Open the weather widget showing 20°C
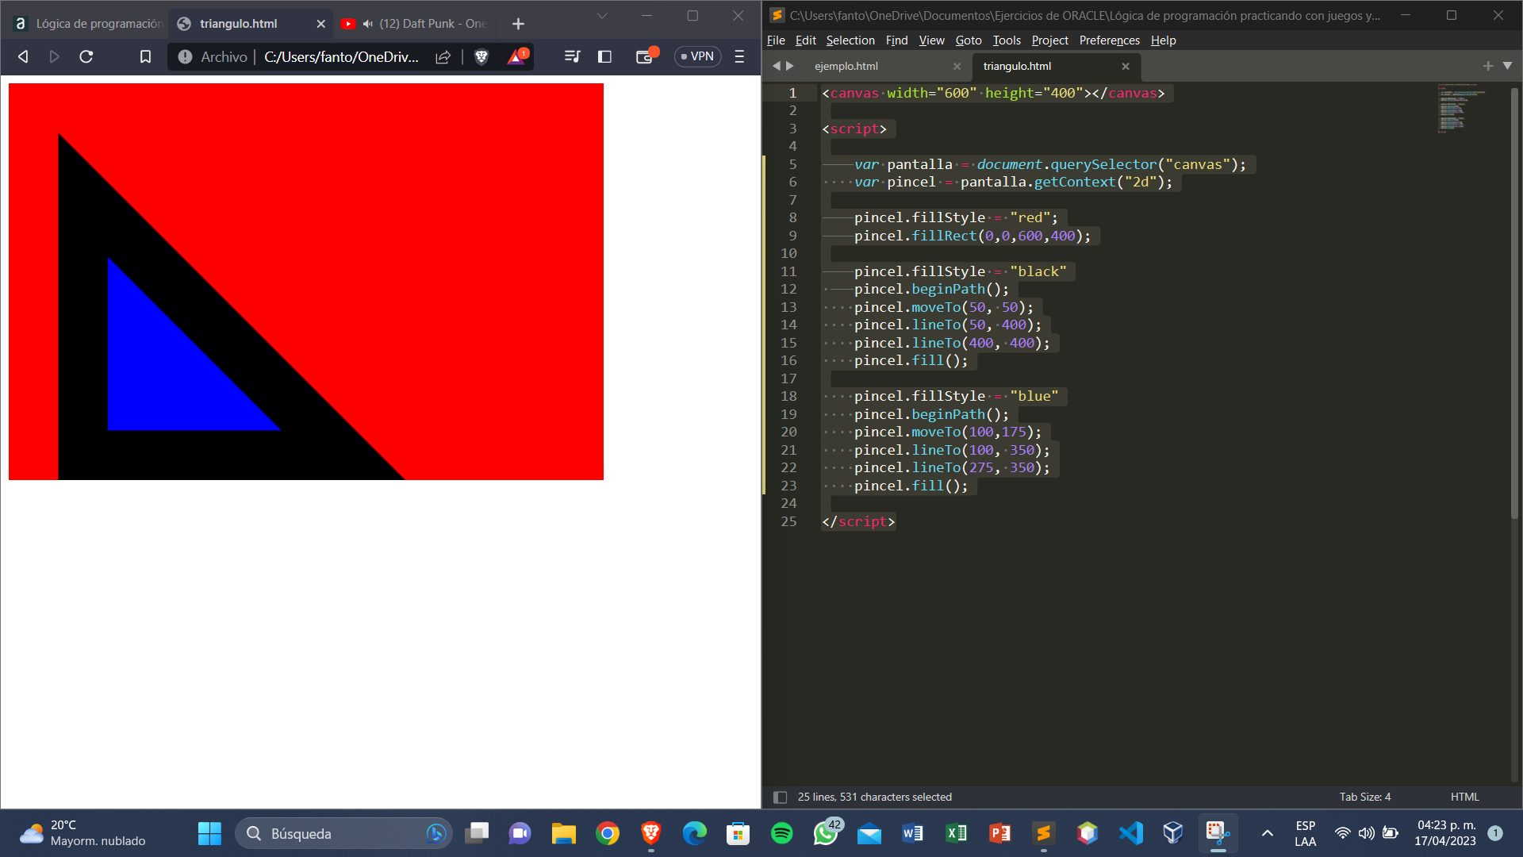 click(82, 833)
